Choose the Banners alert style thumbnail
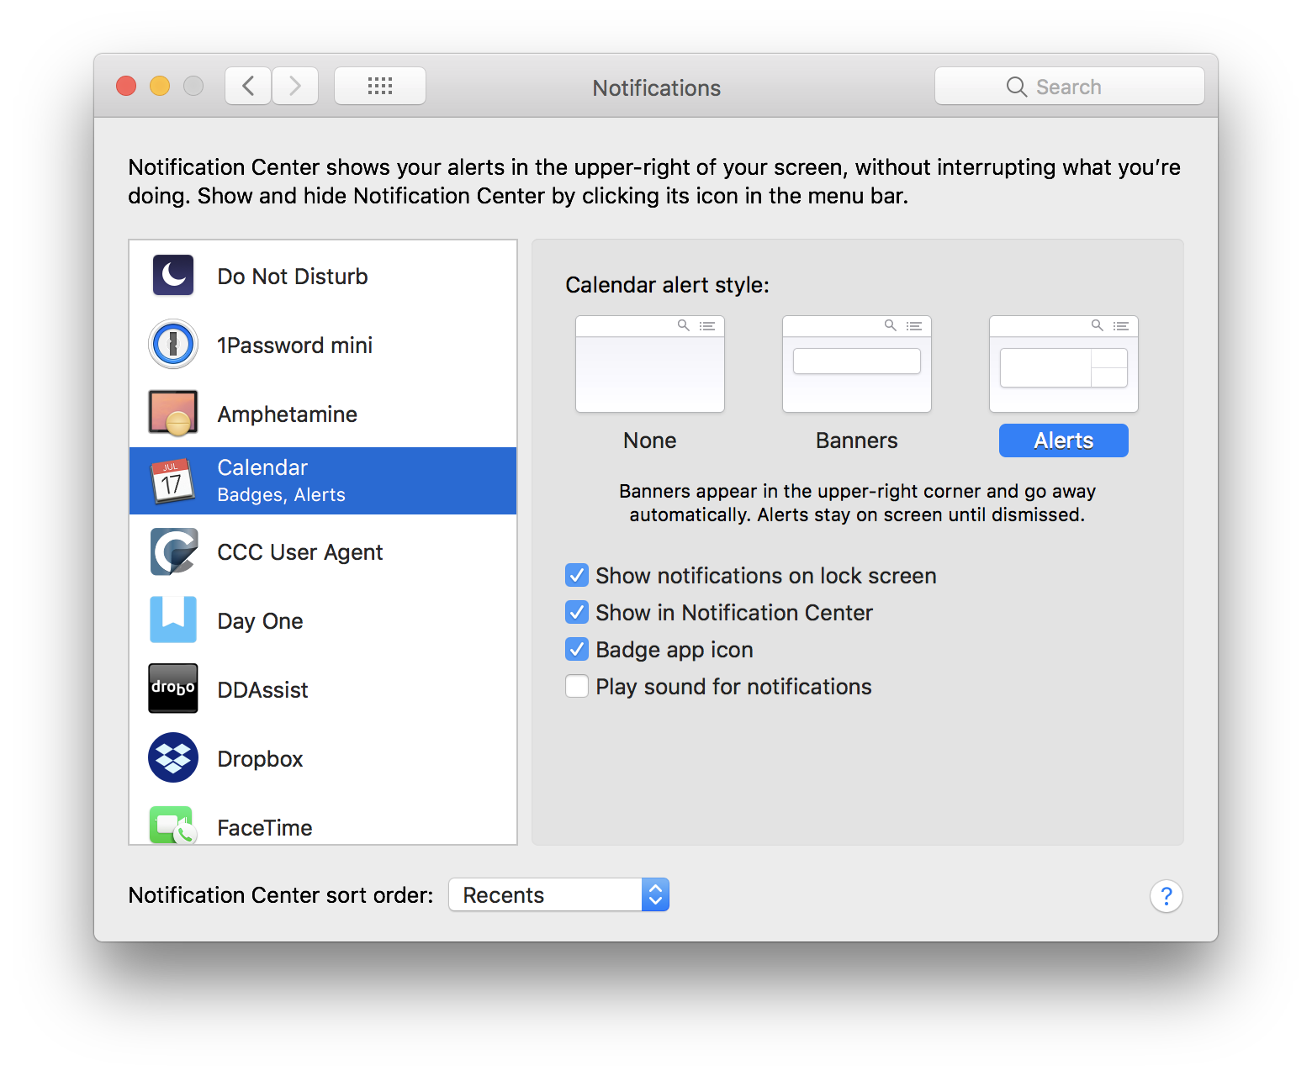 [x=857, y=364]
